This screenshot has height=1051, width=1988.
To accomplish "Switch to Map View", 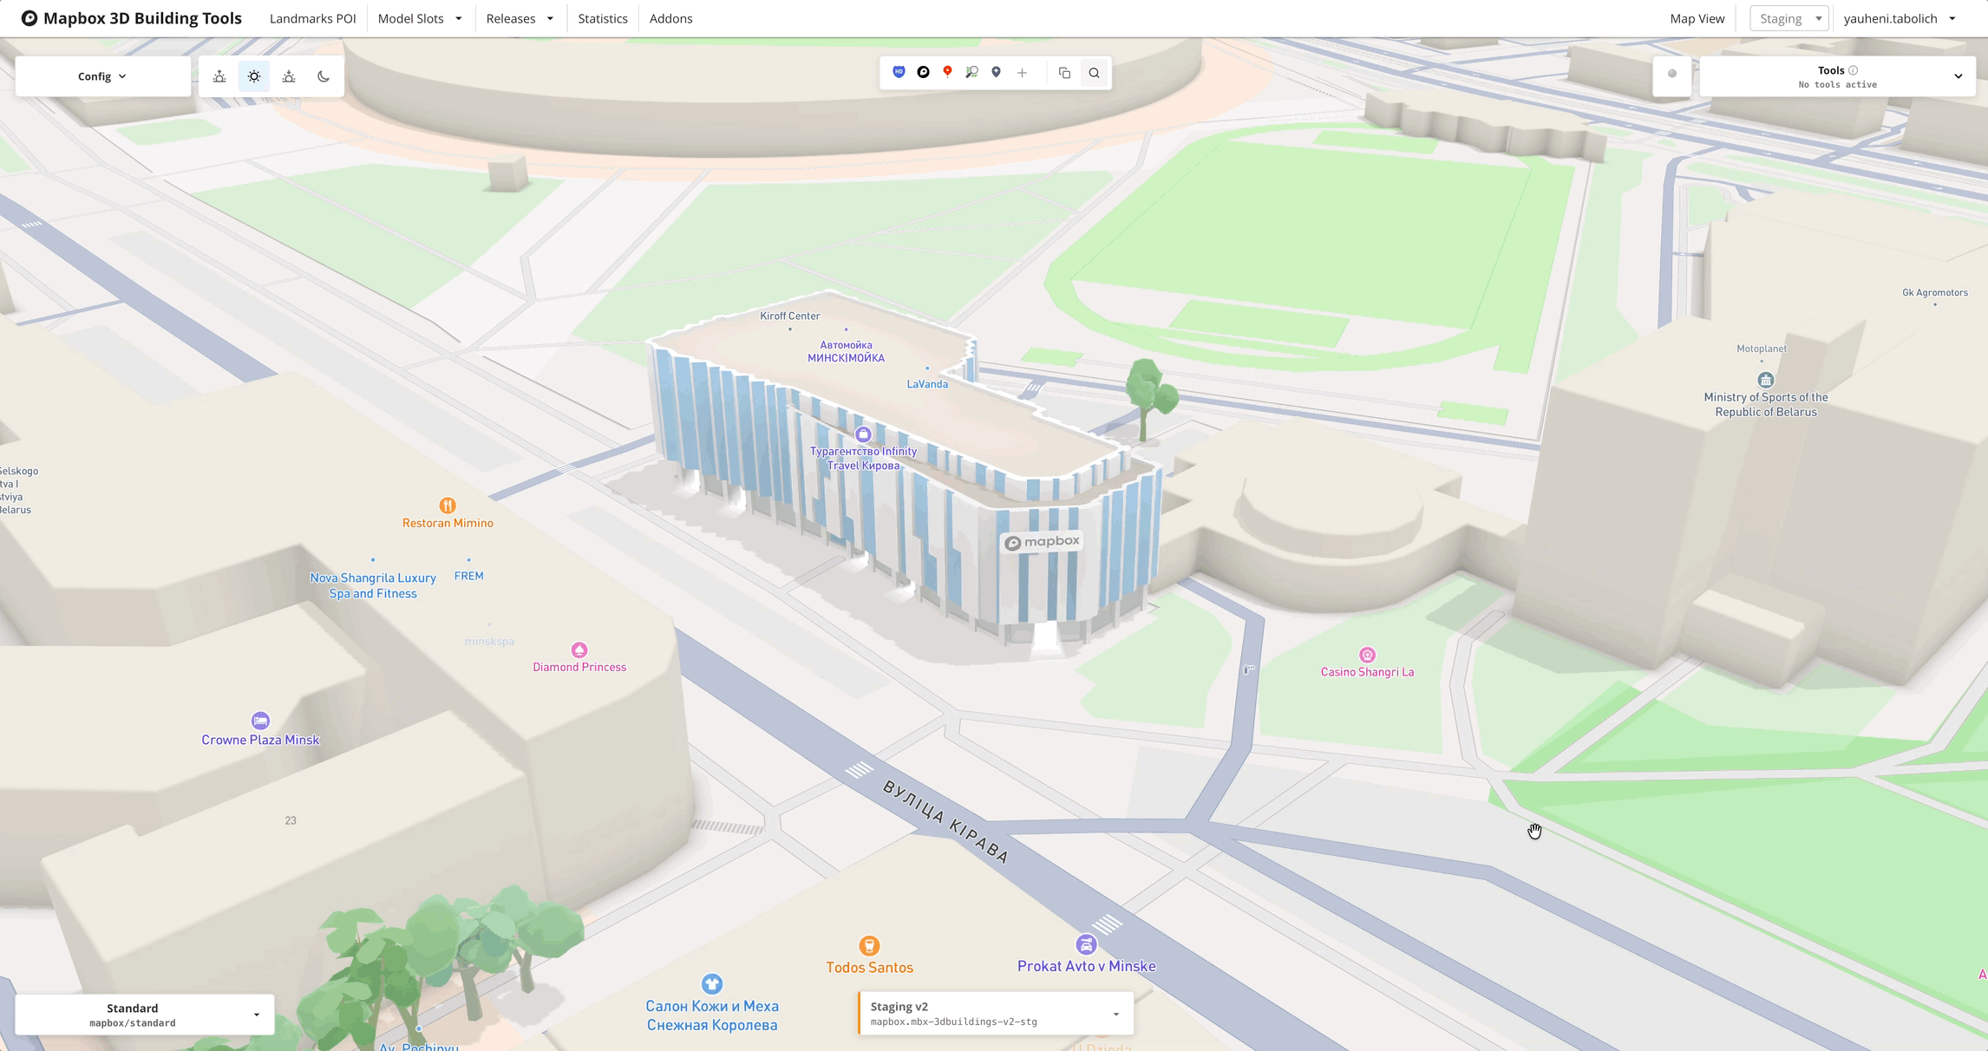I will (1697, 18).
